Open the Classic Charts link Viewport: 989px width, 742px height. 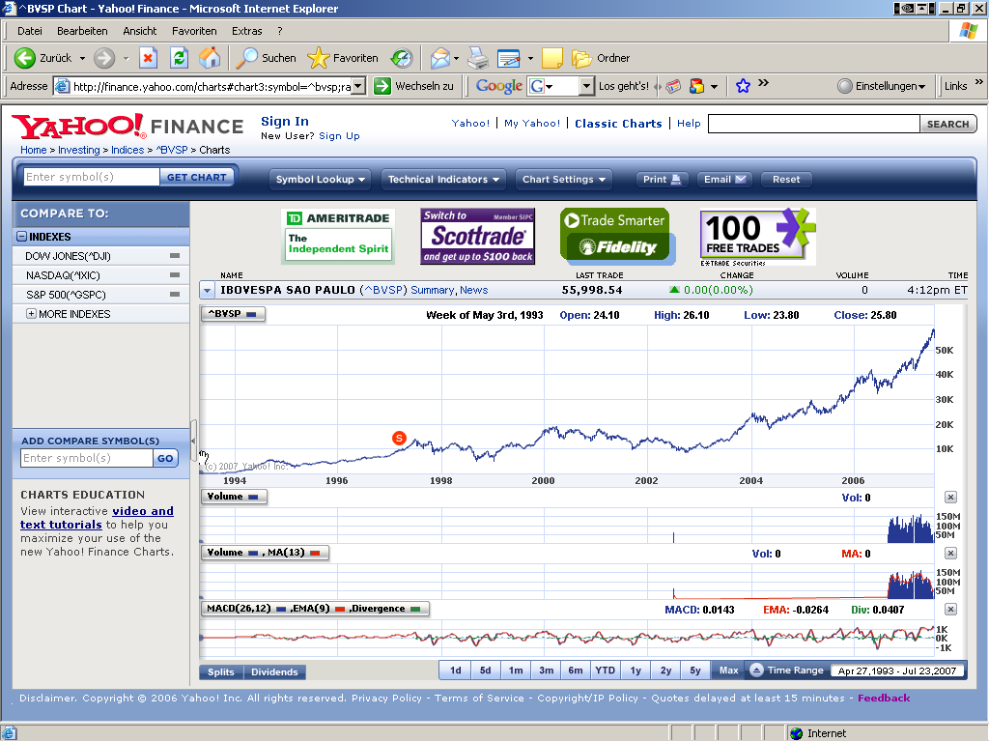618,124
